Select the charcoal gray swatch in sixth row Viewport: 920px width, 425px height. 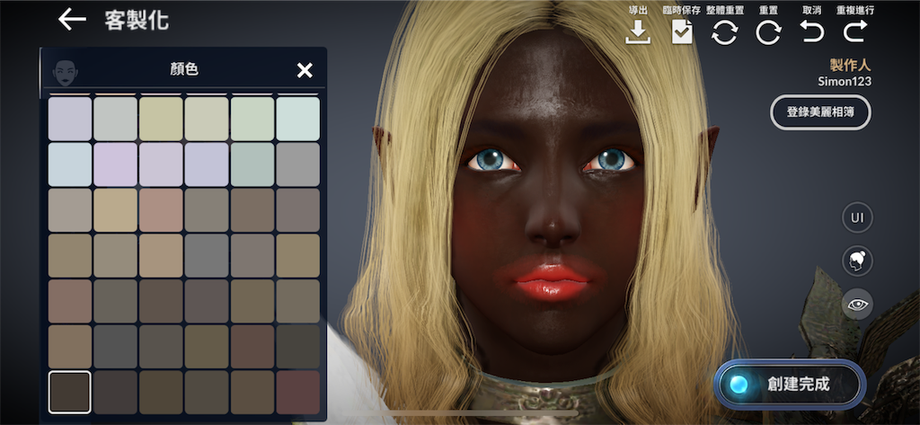pyautogui.click(x=116, y=346)
